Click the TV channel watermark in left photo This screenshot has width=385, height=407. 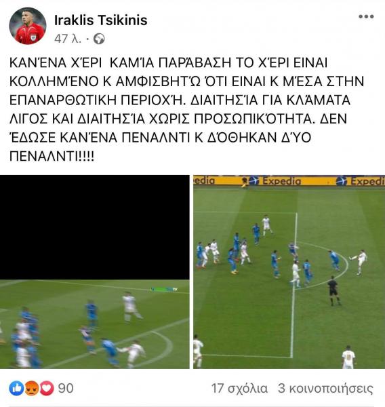click(164, 289)
